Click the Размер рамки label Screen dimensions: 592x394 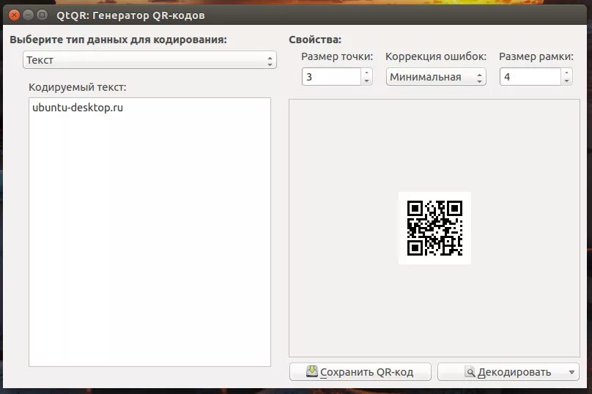(x=536, y=56)
